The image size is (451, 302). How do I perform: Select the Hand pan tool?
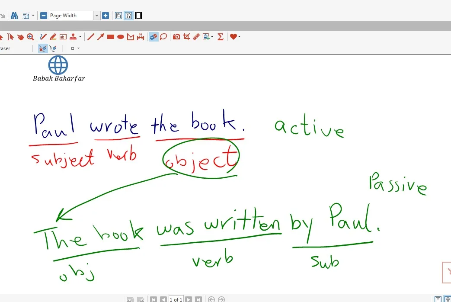point(20,37)
